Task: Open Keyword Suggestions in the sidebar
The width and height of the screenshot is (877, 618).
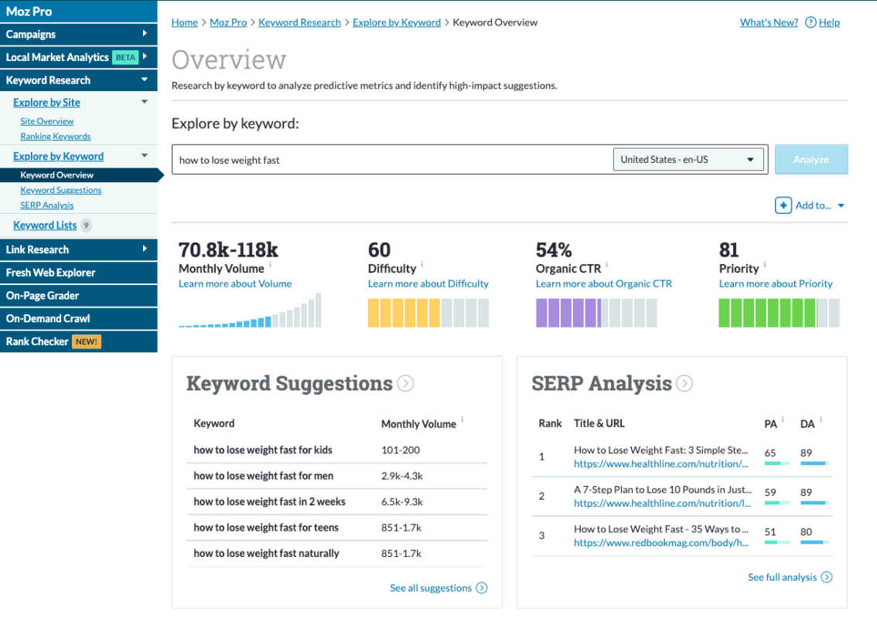Action: [61, 190]
